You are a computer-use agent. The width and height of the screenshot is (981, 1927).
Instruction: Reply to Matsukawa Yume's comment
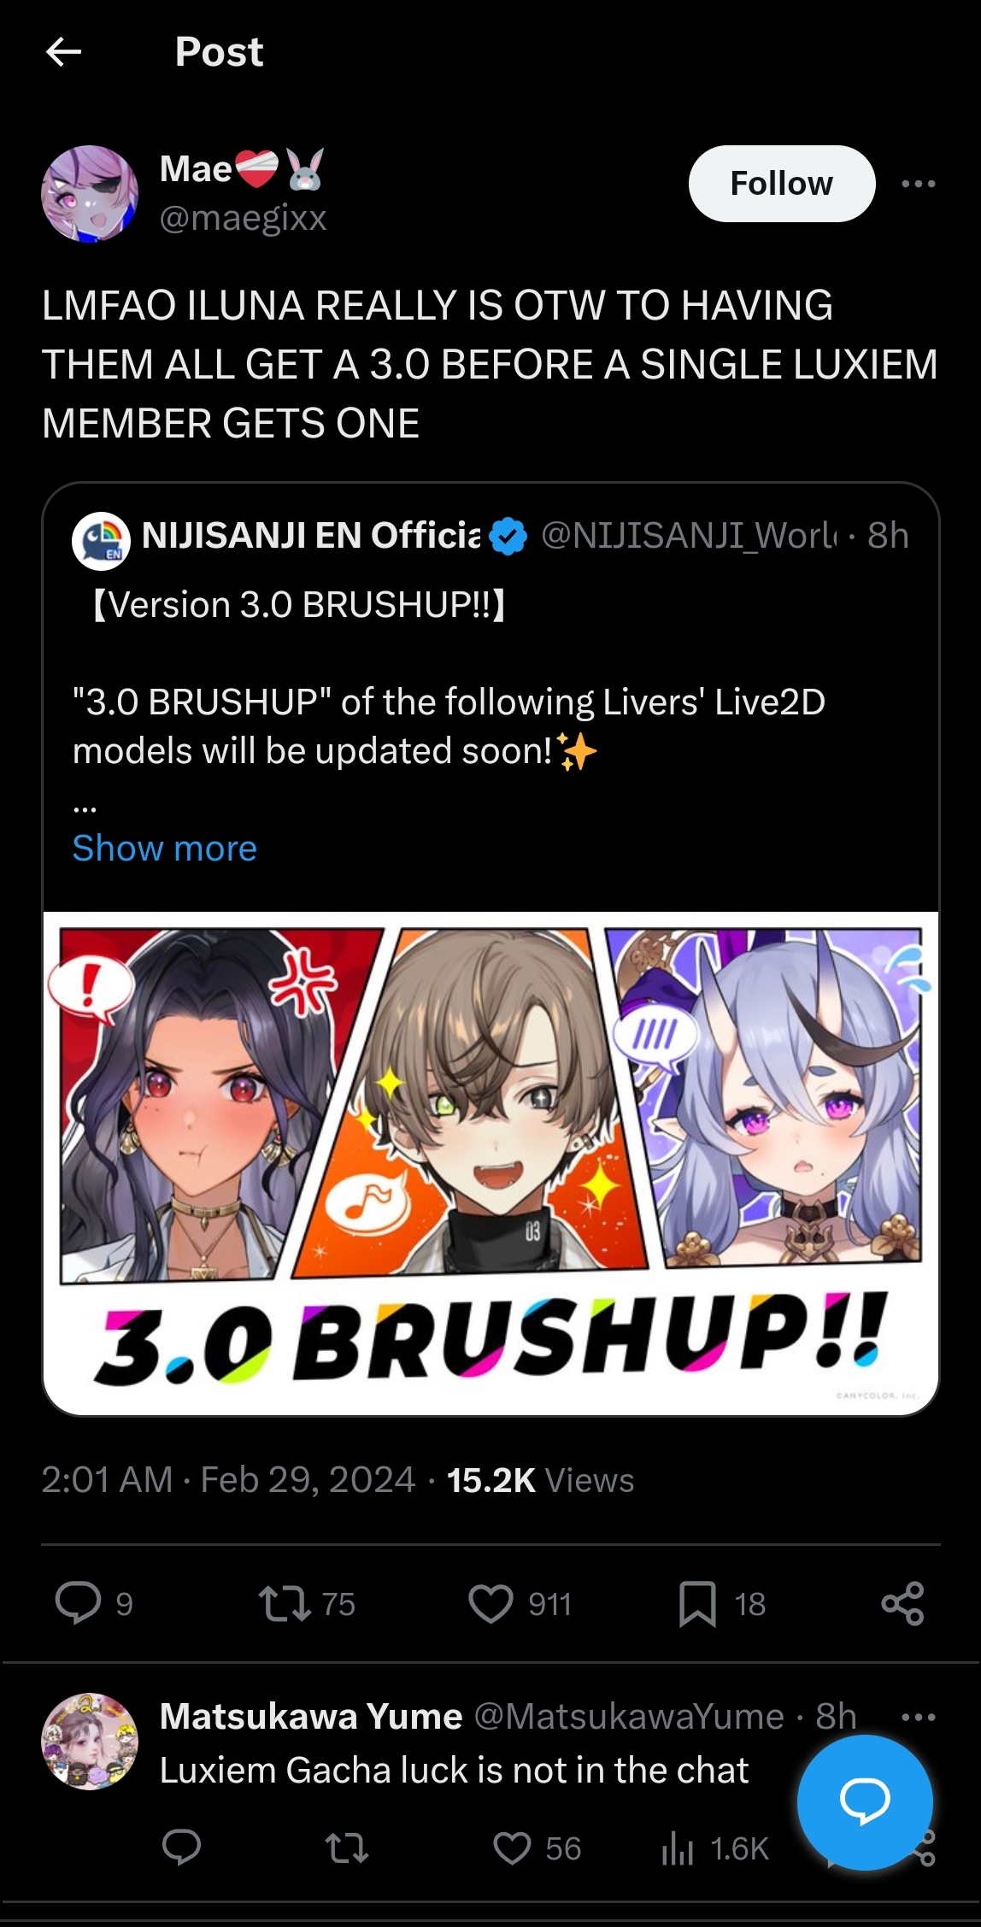coord(181,1848)
